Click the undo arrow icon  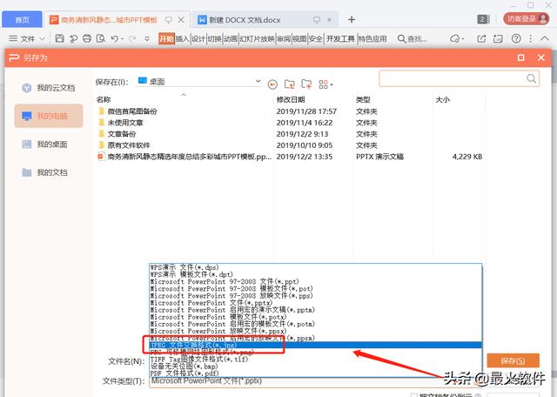click(x=114, y=38)
